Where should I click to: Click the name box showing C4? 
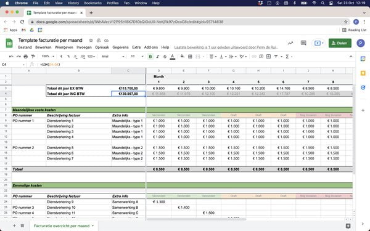click(12, 65)
